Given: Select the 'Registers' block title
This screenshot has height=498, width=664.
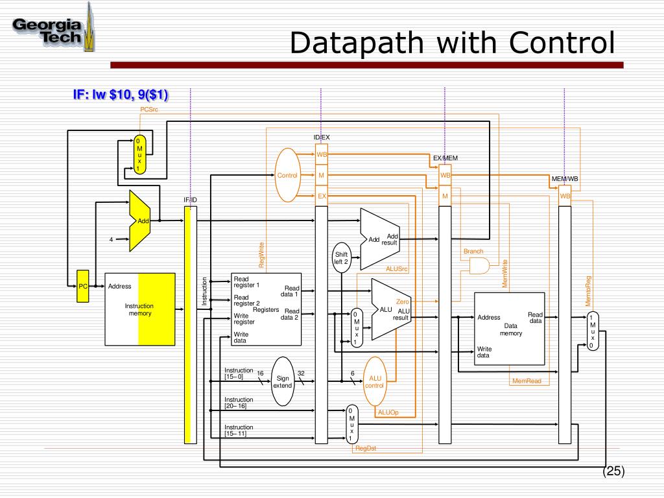Looking at the screenshot, I should (266, 309).
